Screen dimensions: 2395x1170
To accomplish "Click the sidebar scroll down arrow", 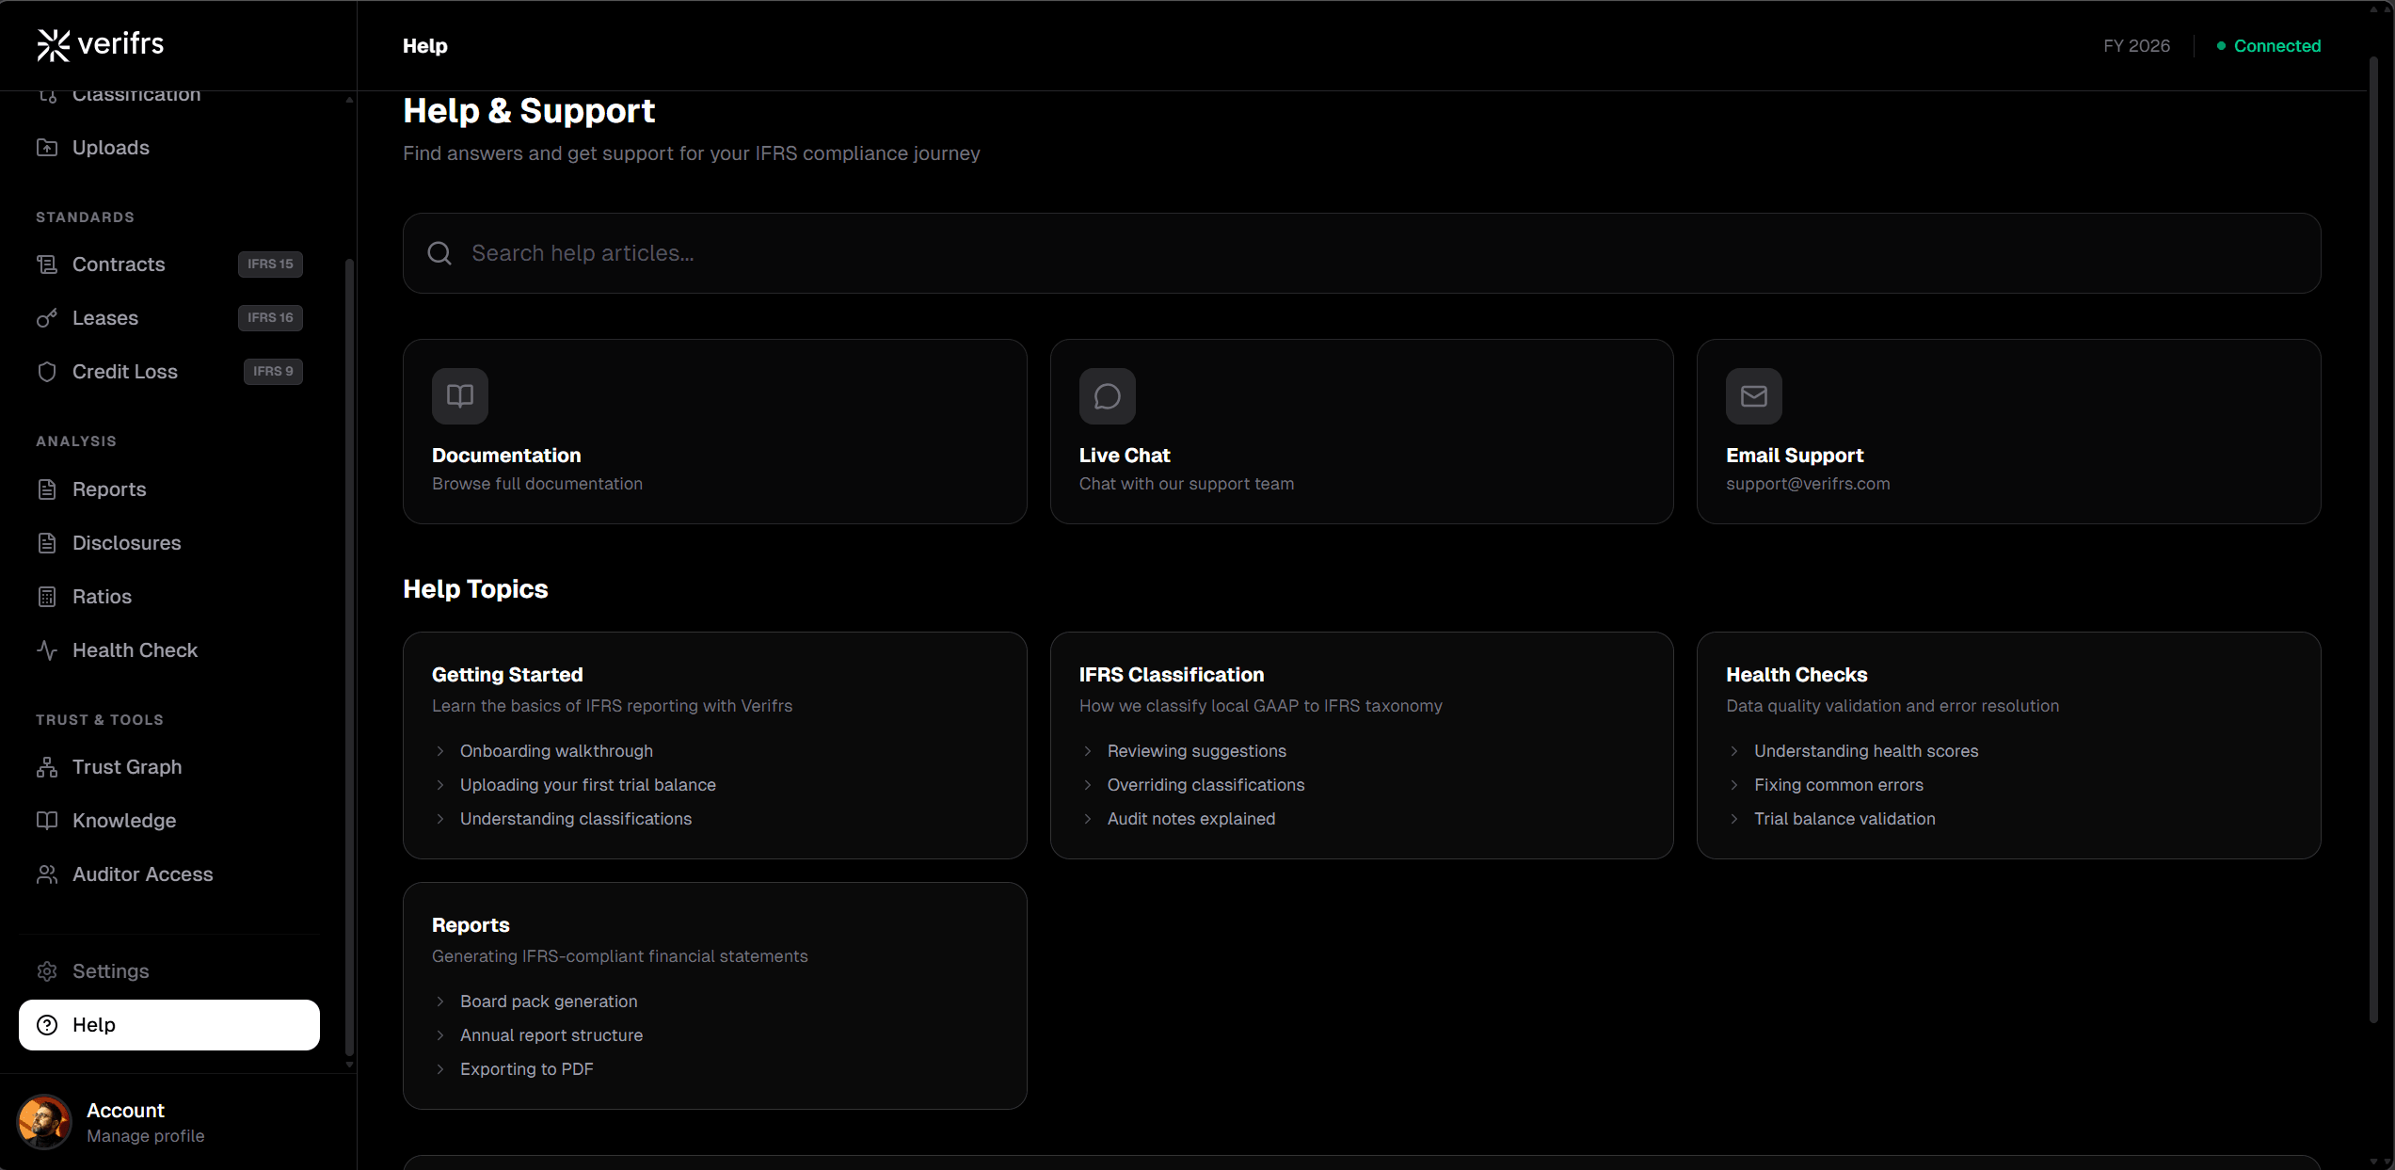I will 349,1065.
